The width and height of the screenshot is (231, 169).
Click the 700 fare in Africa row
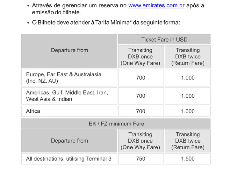[141, 111]
